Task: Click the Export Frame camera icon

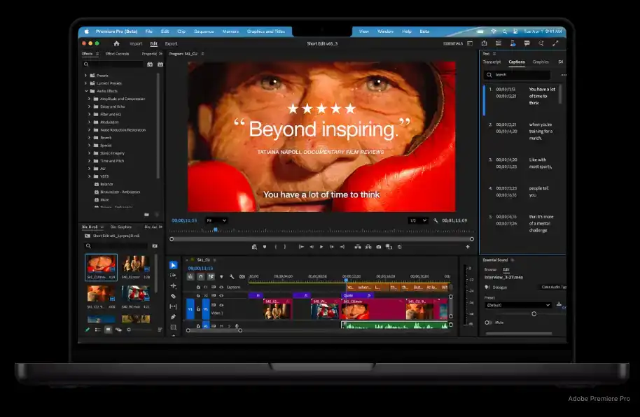Action: (x=380, y=246)
